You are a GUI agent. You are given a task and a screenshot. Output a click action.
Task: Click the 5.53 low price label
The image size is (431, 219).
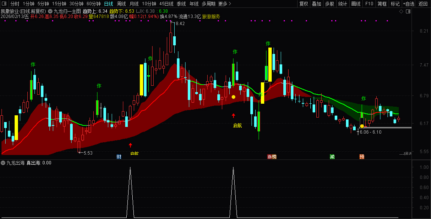pos(88,153)
